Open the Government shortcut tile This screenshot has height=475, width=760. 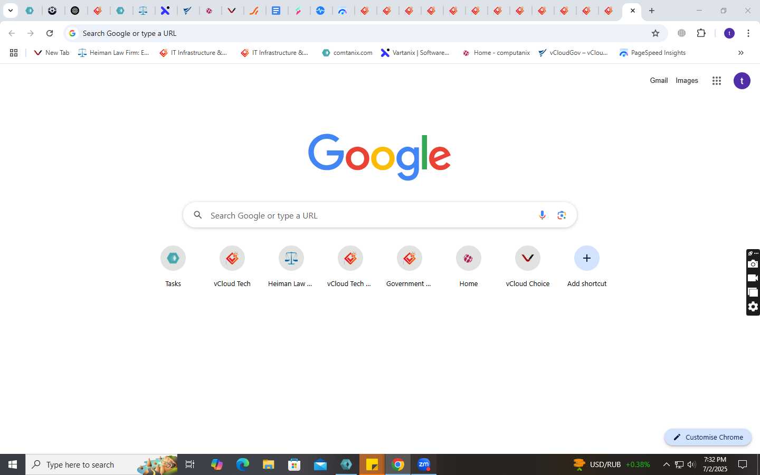point(410,267)
